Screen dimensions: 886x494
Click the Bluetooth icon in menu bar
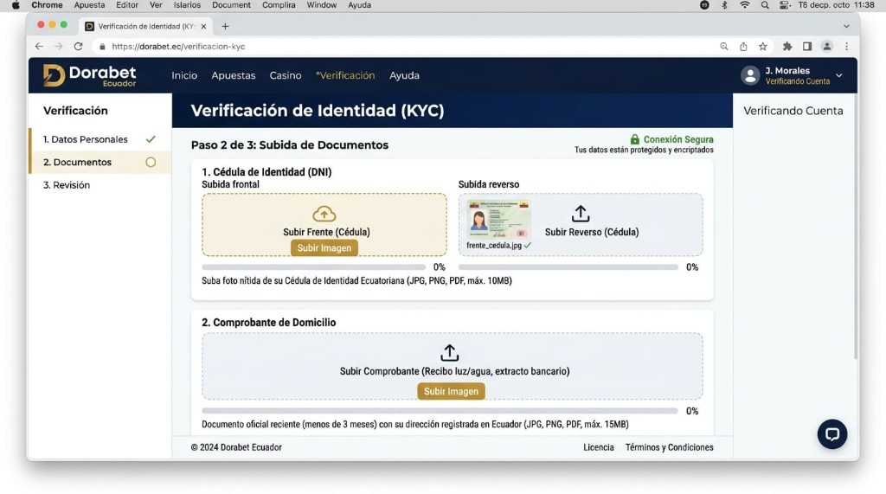[x=724, y=5]
